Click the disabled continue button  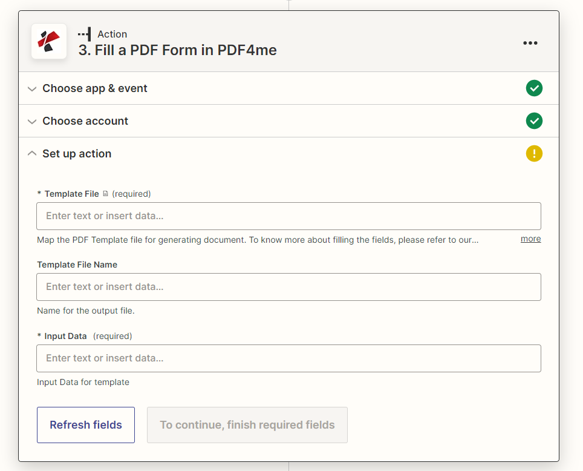[x=247, y=424]
